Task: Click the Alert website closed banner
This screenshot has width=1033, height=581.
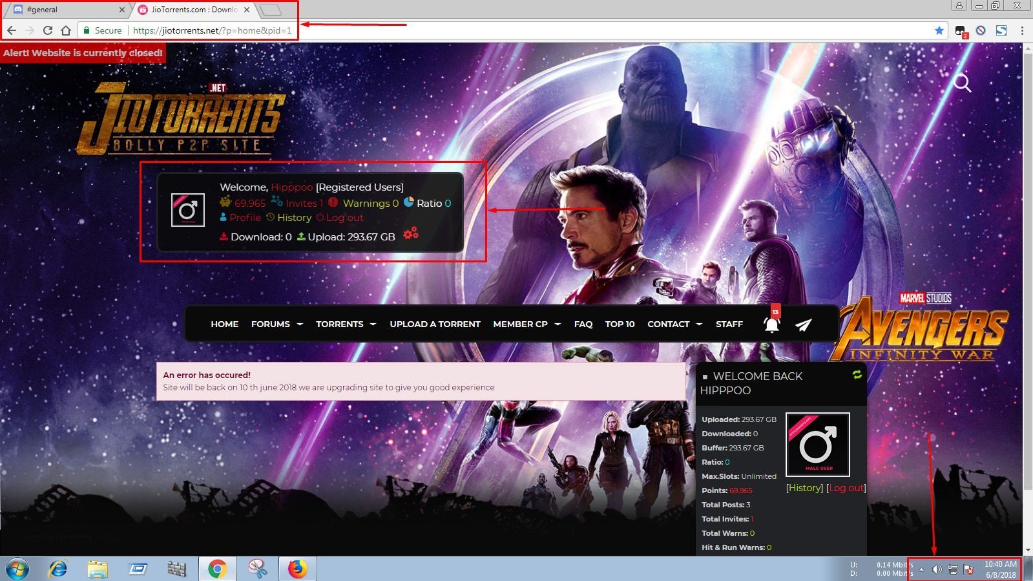Action: pos(83,53)
